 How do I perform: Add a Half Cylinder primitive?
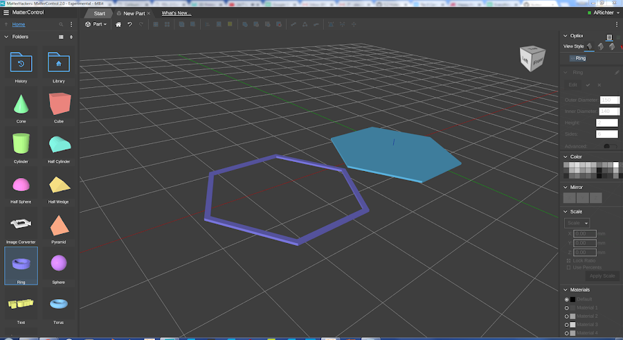click(x=59, y=145)
